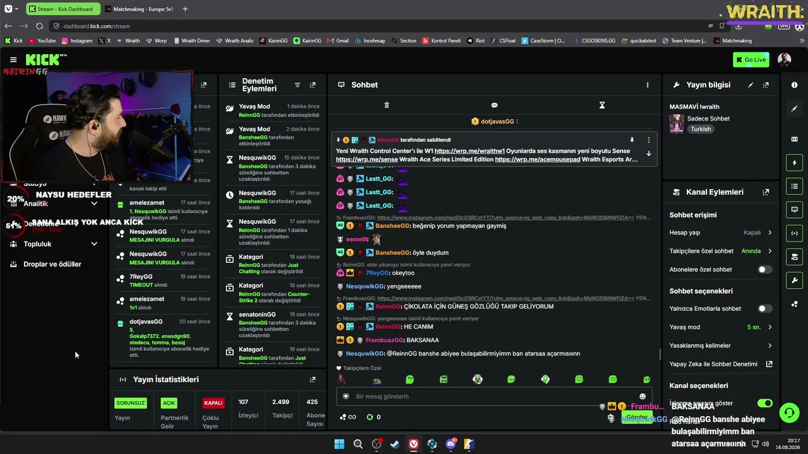808x454 pixels.
Task: Toggle the lightning bolt sidebar icon
Action: pos(794,163)
